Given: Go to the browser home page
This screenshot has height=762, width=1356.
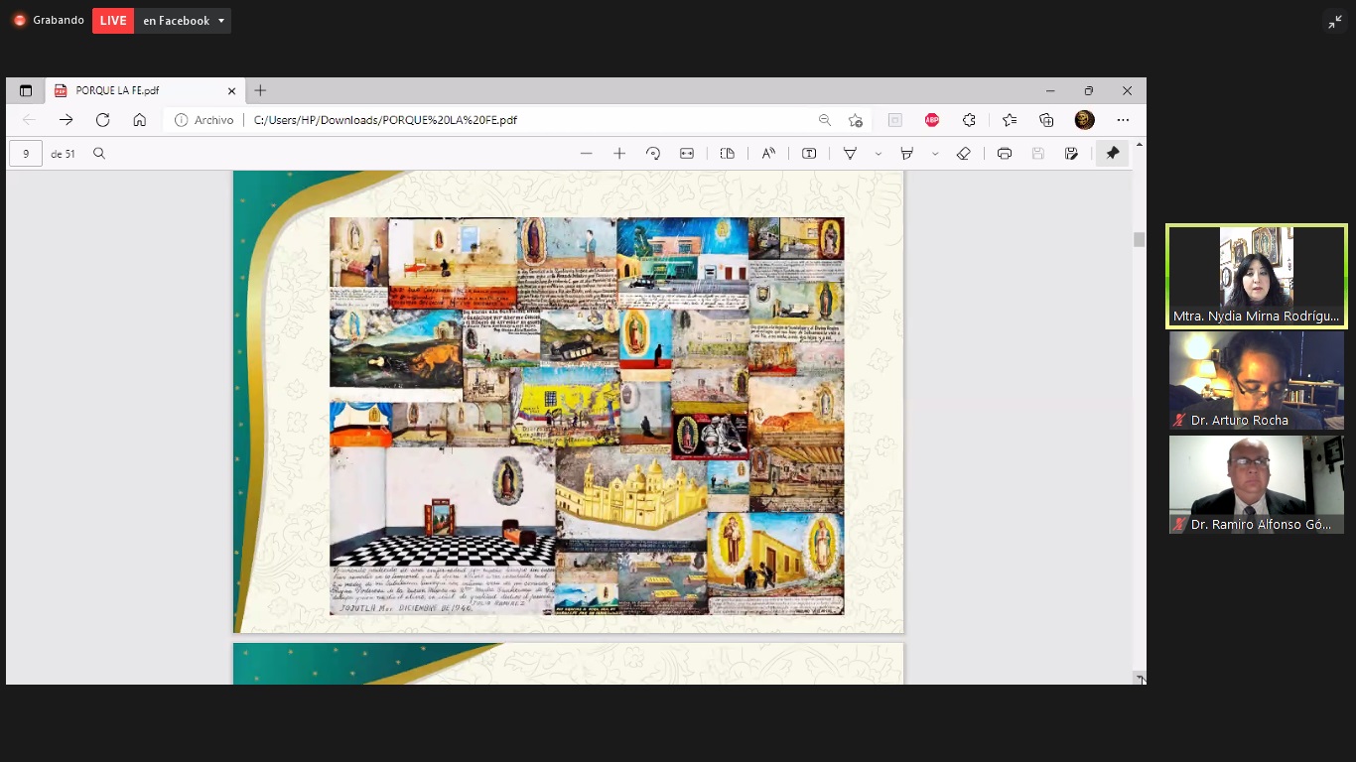Looking at the screenshot, I should coord(139,120).
